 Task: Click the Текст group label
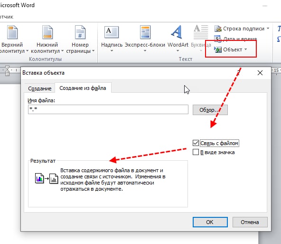(186, 59)
